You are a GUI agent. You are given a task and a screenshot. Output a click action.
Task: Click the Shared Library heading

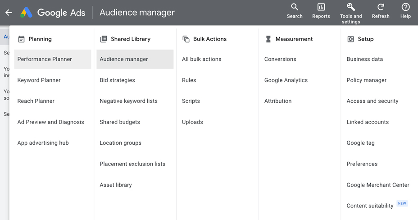pyautogui.click(x=131, y=39)
